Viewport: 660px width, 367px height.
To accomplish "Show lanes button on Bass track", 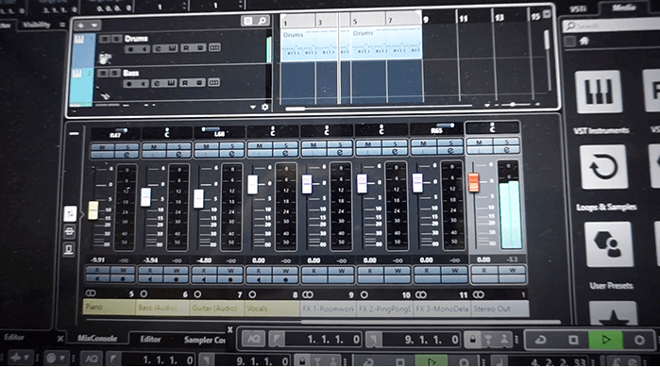I will pos(213,82).
